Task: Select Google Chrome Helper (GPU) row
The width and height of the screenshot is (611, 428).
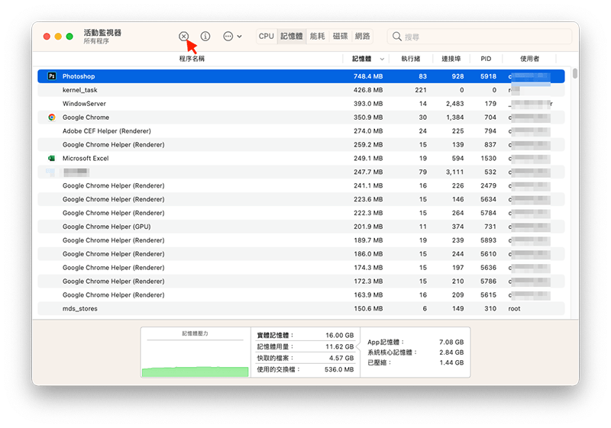Action: click(301, 227)
